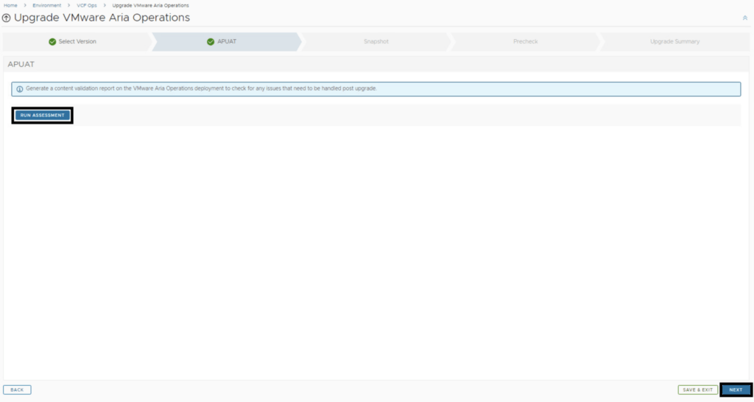Screen dimensions: 754x402
Task: Go to Home via breadcrumb
Action: [x=10, y=5]
